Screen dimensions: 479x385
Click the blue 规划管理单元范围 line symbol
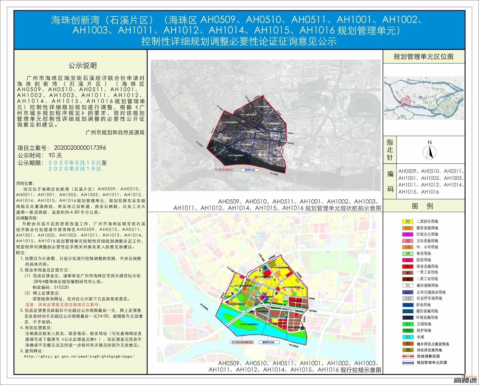coord(407,363)
